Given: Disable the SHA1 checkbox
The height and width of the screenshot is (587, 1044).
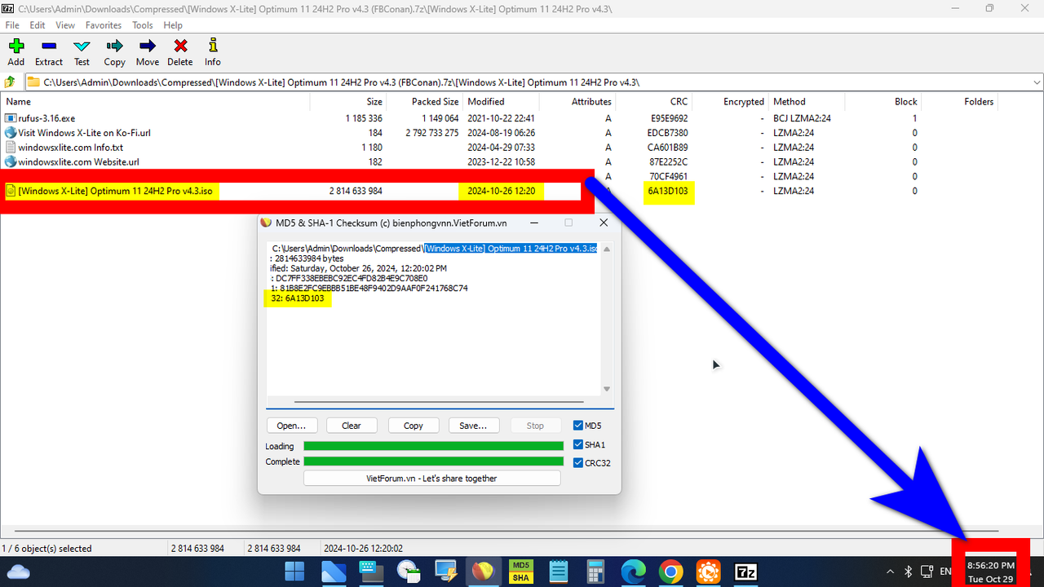Looking at the screenshot, I should 580,444.
